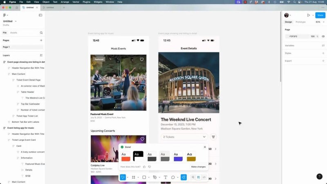Choose the purple theme style
The height and width of the screenshot is (184, 327).
[178, 157]
